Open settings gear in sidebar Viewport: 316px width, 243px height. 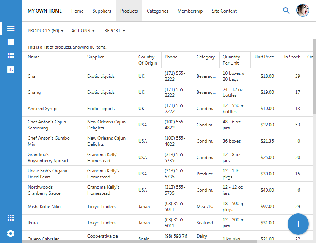11,233
